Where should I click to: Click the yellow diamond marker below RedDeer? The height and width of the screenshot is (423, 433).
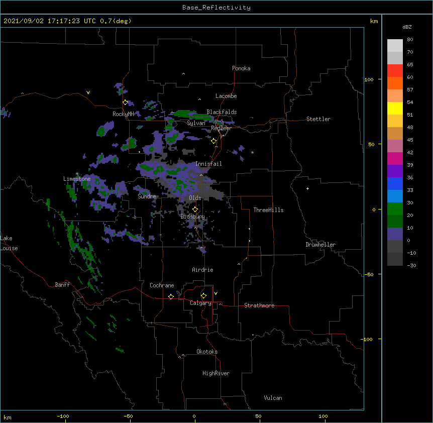coord(213,141)
